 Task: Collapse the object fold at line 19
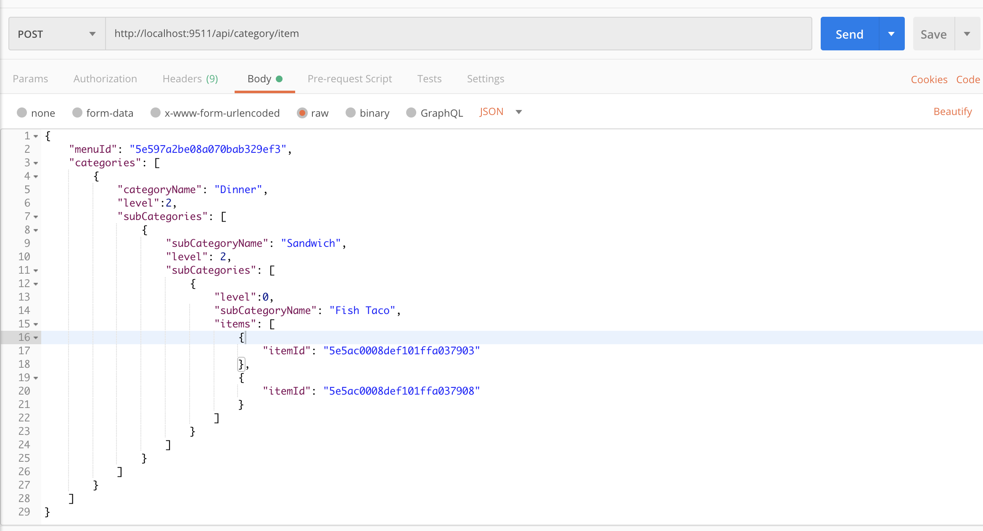(36, 378)
